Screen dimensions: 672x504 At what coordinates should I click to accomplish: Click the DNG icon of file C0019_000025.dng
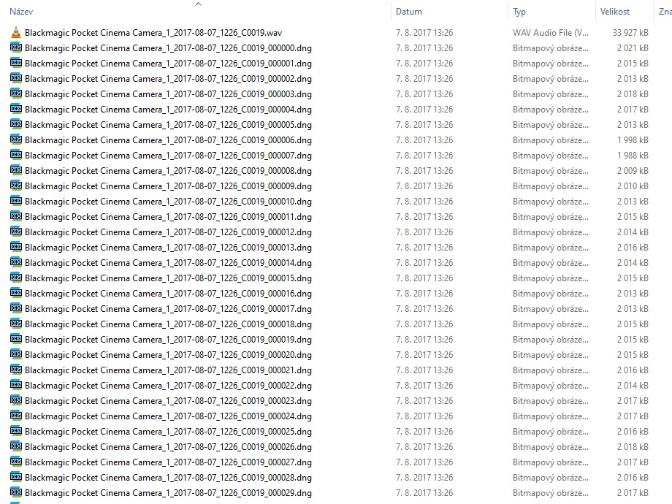pos(16,432)
